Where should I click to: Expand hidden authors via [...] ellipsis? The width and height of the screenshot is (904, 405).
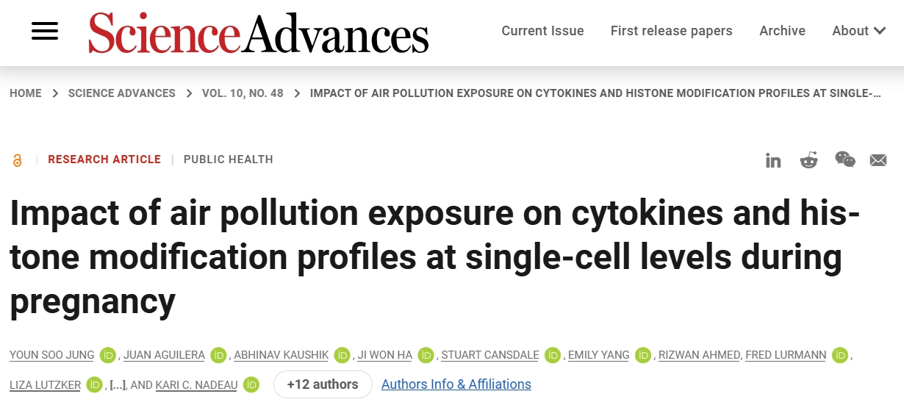click(117, 384)
